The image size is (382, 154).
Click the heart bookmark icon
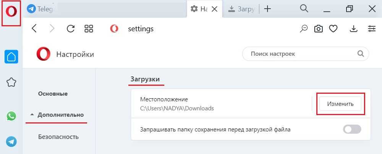tap(333, 29)
